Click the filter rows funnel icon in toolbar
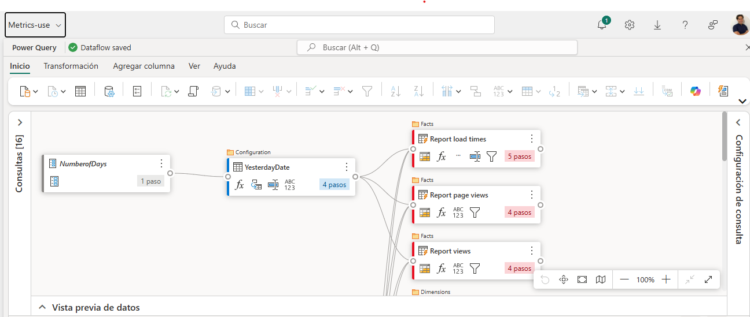 367,91
